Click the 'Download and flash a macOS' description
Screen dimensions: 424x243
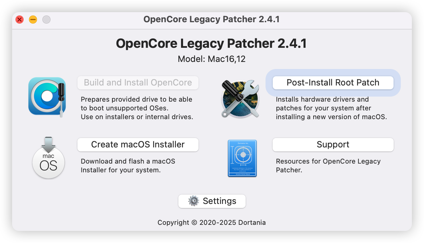point(128,166)
